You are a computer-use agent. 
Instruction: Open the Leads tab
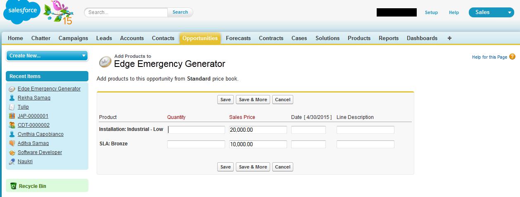click(104, 38)
